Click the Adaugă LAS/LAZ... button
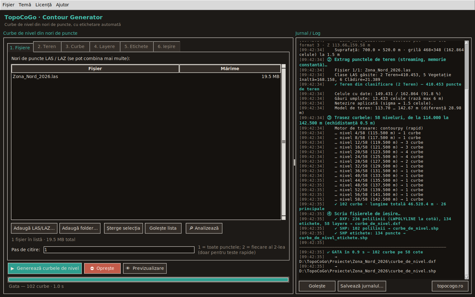This screenshot has width=475, height=297. point(34,228)
